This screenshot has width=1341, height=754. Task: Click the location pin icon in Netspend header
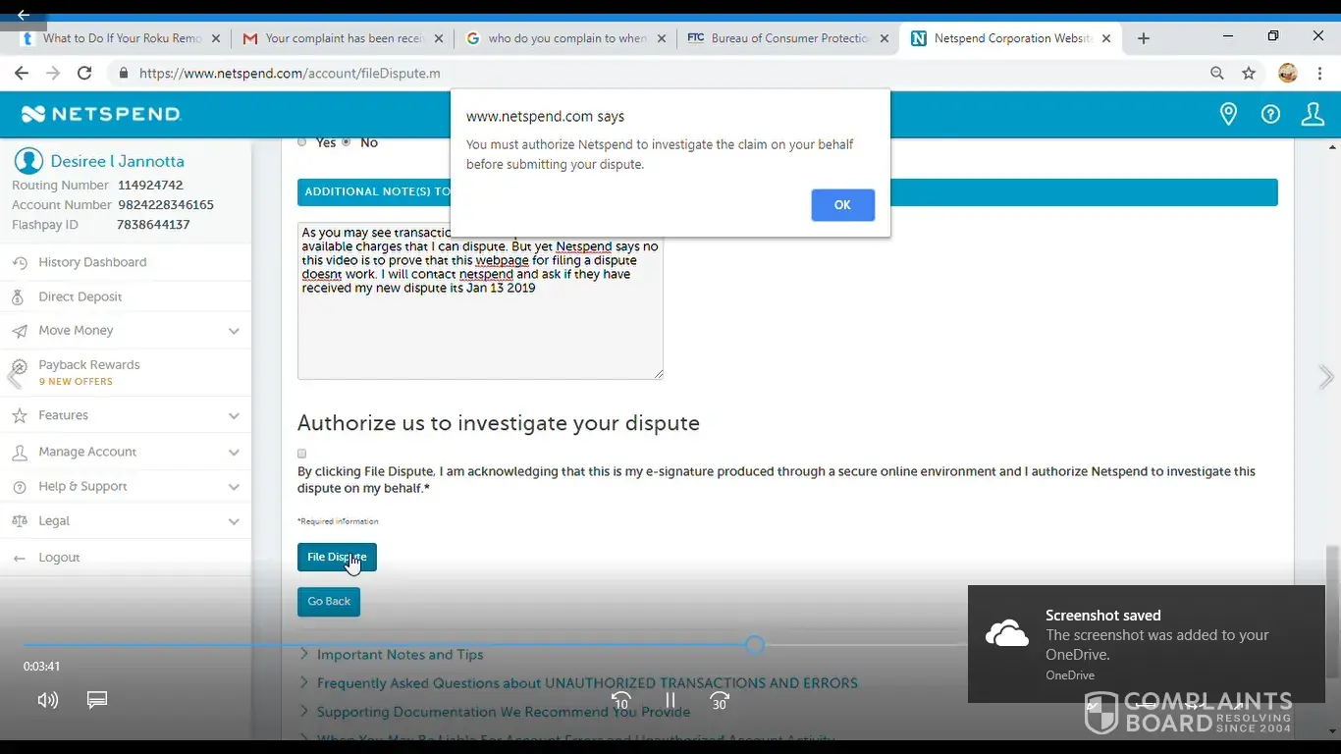pyautogui.click(x=1228, y=115)
